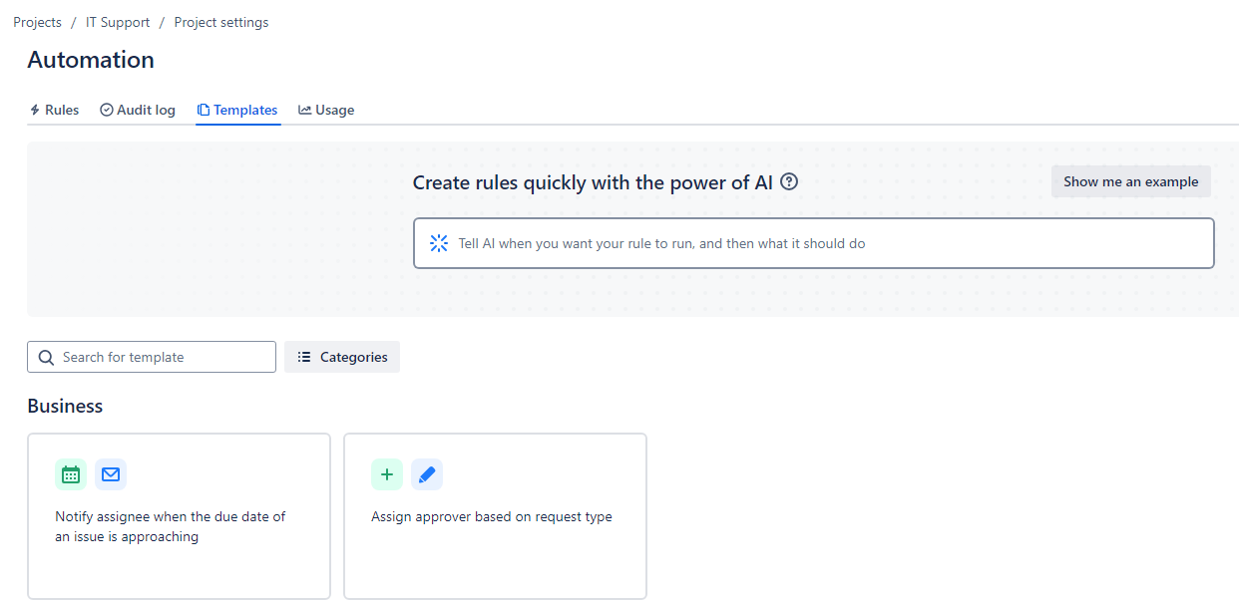Open the Rules tab
The height and width of the screenshot is (600, 1239).
pos(54,110)
